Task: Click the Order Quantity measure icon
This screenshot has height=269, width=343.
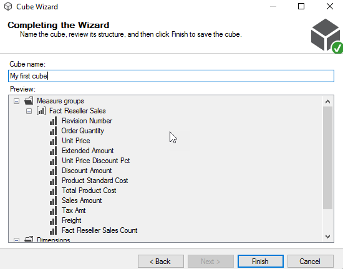Action: pyautogui.click(x=53, y=131)
